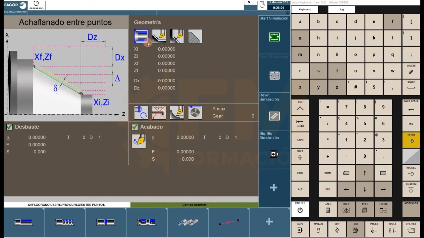Click the NEXT pages key
Viewport: 424px width, 238px height.
365,209
